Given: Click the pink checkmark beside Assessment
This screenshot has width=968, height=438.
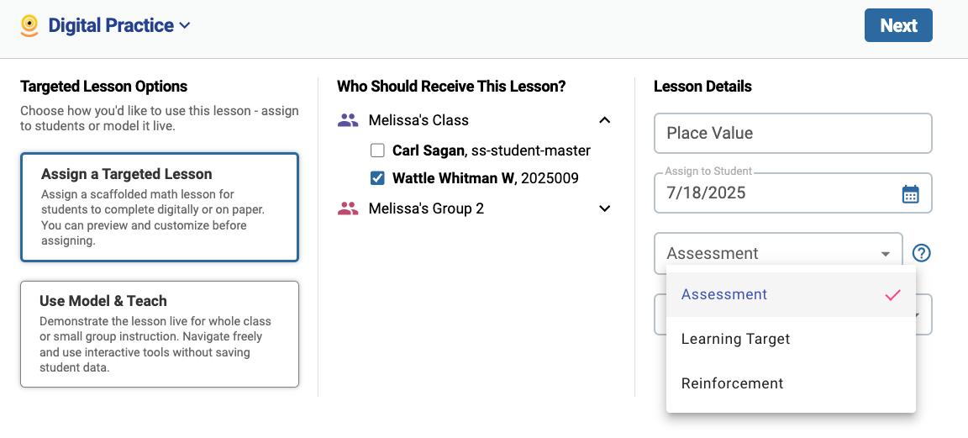Looking at the screenshot, I should (x=892, y=295).
